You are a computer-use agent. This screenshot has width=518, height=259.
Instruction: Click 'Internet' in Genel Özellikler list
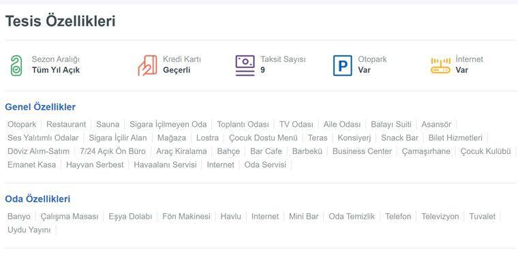(220, 164)
